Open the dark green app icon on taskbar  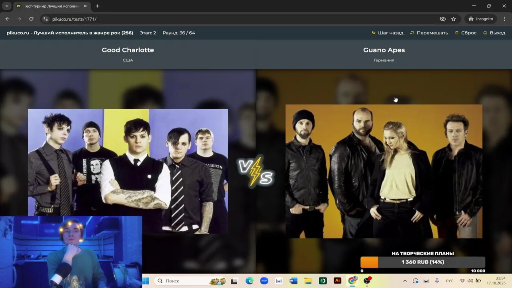point(323,281)
